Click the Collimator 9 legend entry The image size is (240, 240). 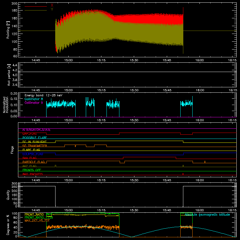pos(34,103)
